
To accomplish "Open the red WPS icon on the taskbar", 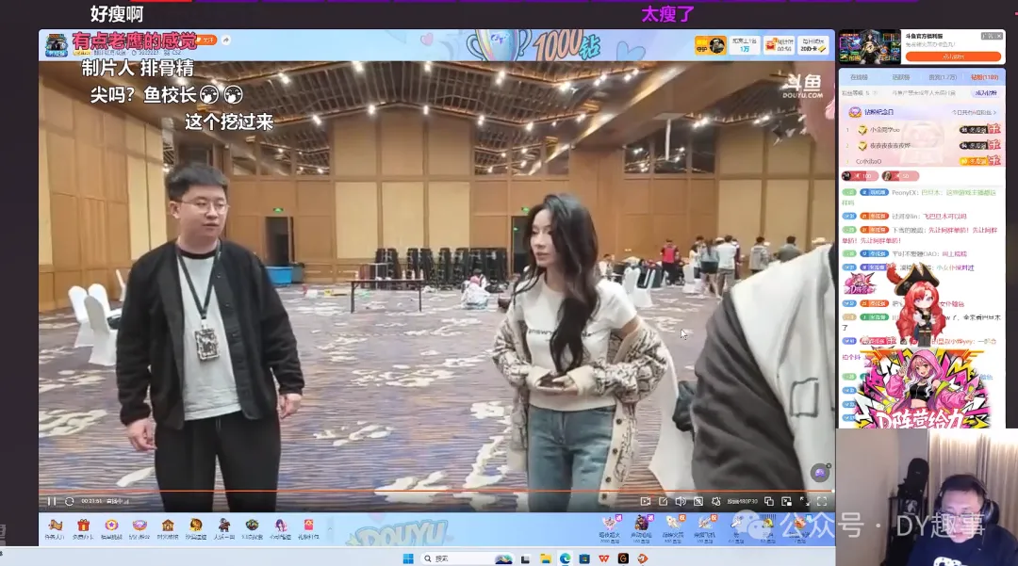I will [x=604, y=558].
